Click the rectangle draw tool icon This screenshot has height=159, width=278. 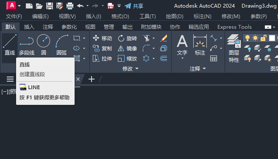click(x=77, y=38)
